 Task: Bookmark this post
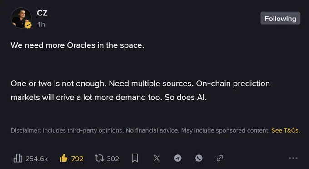tap(135, 158)
